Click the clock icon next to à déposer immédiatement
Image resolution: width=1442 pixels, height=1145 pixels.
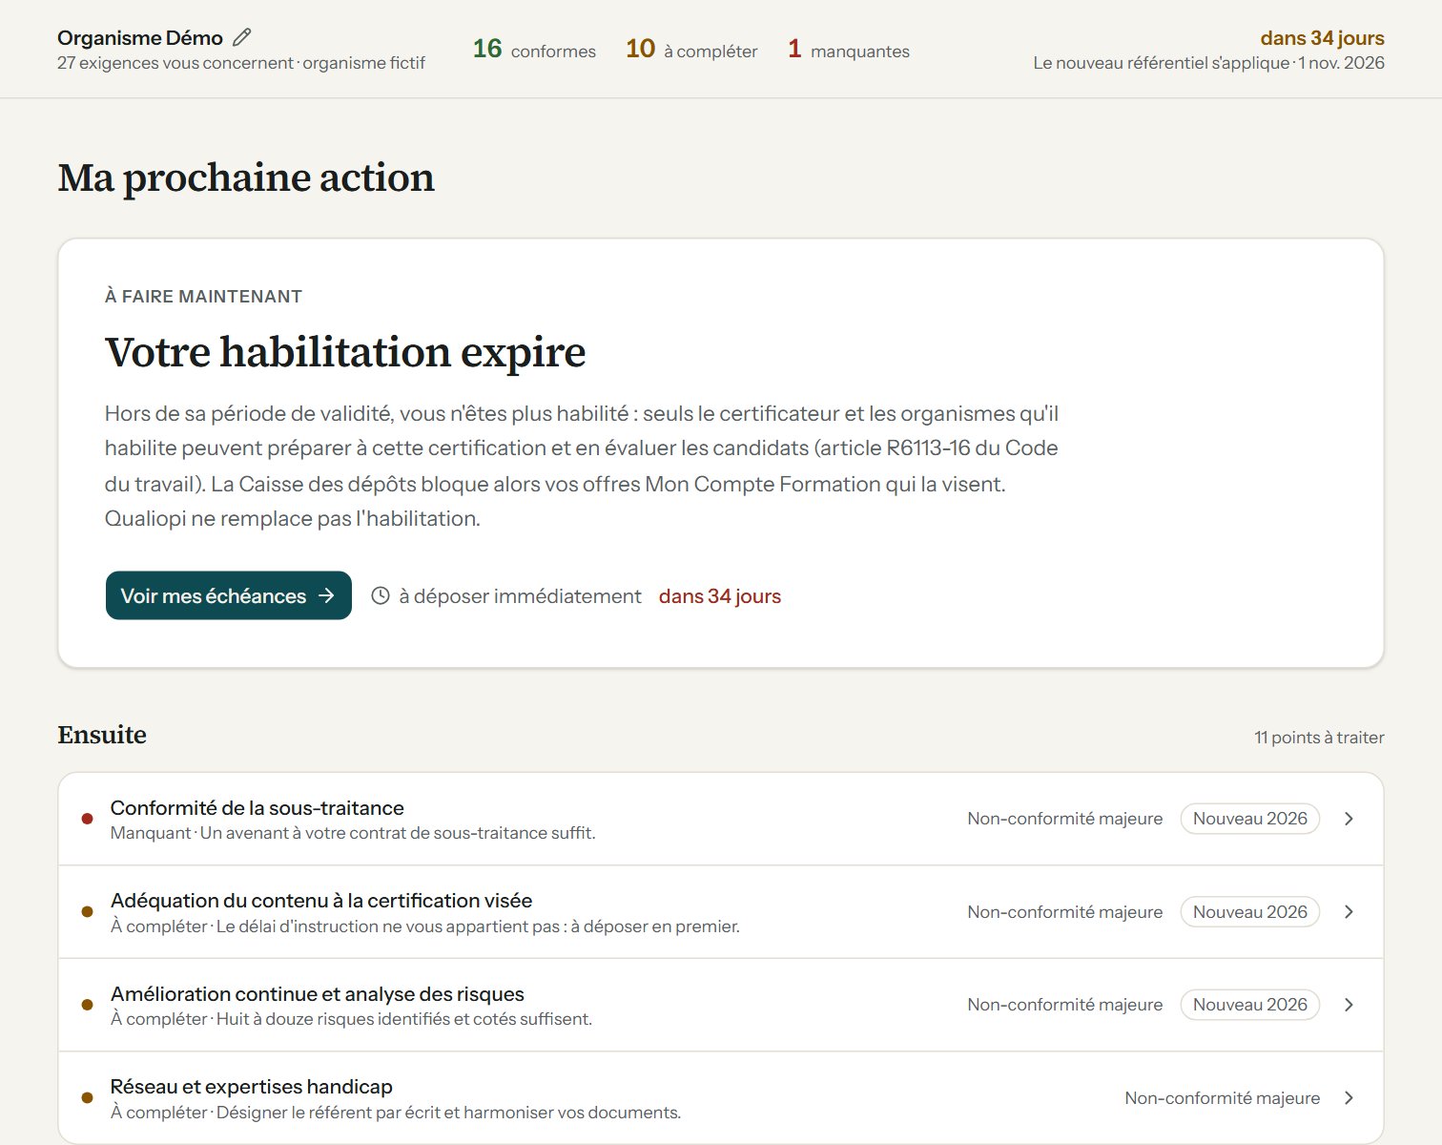[381, 595]
